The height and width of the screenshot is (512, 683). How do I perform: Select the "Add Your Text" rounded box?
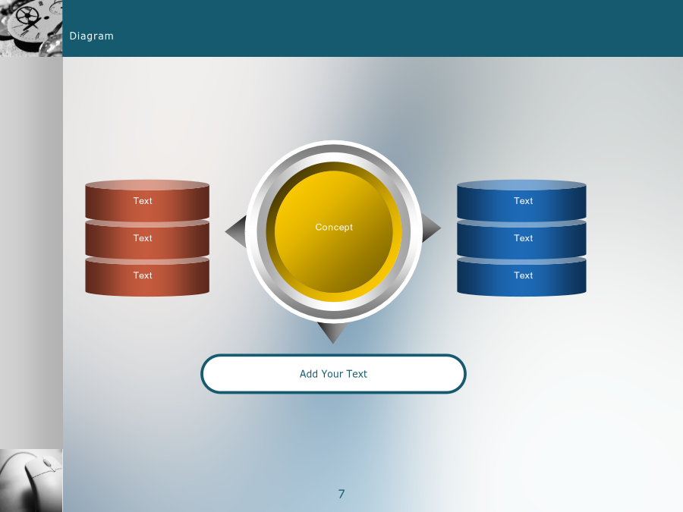click(x=334, y=374)
